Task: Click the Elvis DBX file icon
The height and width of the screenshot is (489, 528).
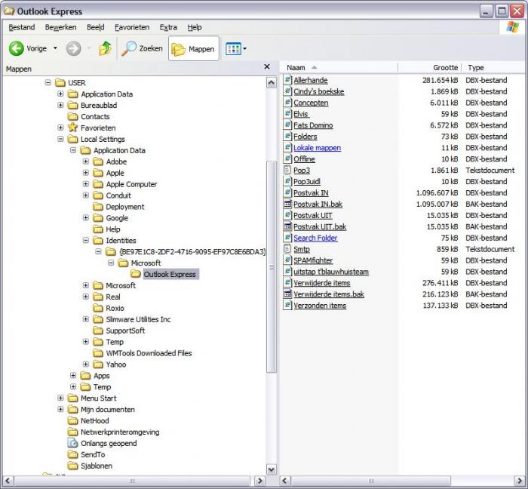Action: click(287, 113)
